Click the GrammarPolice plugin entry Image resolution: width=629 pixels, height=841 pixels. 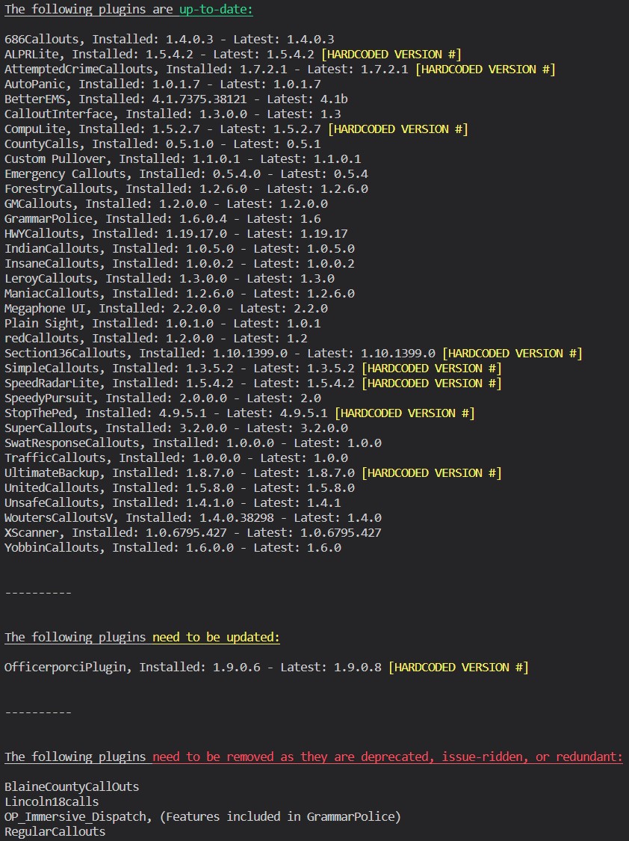point(49,218)
